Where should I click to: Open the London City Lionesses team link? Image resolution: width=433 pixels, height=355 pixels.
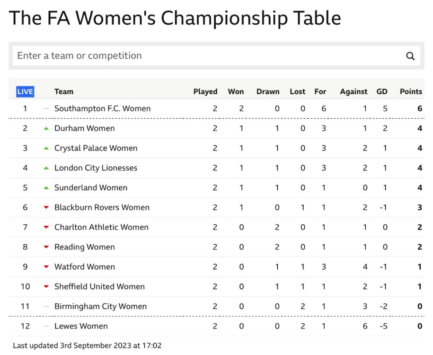96,168
